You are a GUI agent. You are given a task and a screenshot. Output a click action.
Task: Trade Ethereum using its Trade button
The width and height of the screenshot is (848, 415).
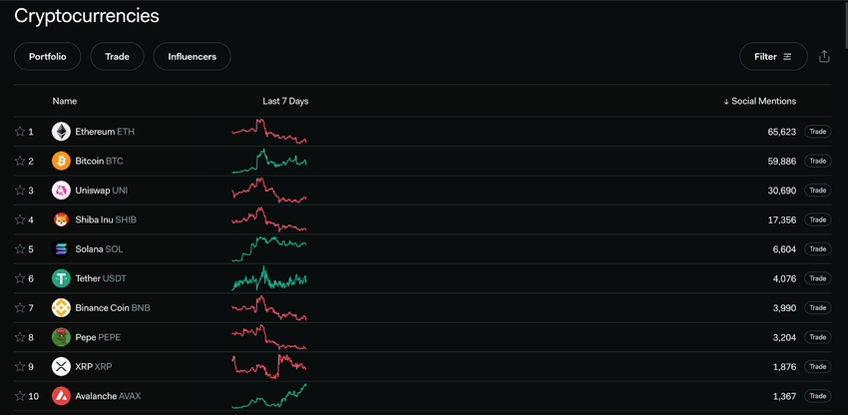click(x=818, y=132)
